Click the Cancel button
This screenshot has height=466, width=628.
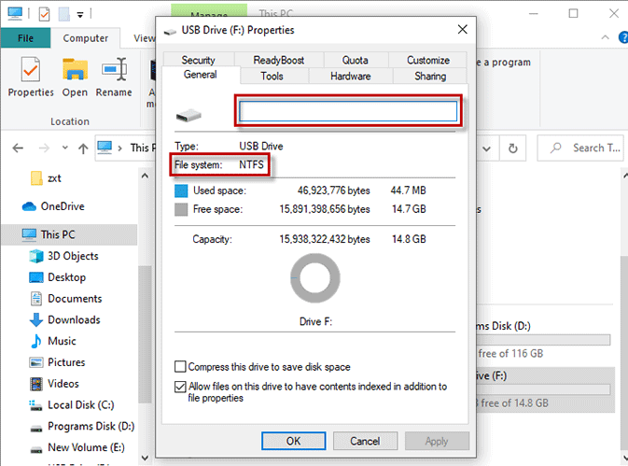[x=365, y=441]
